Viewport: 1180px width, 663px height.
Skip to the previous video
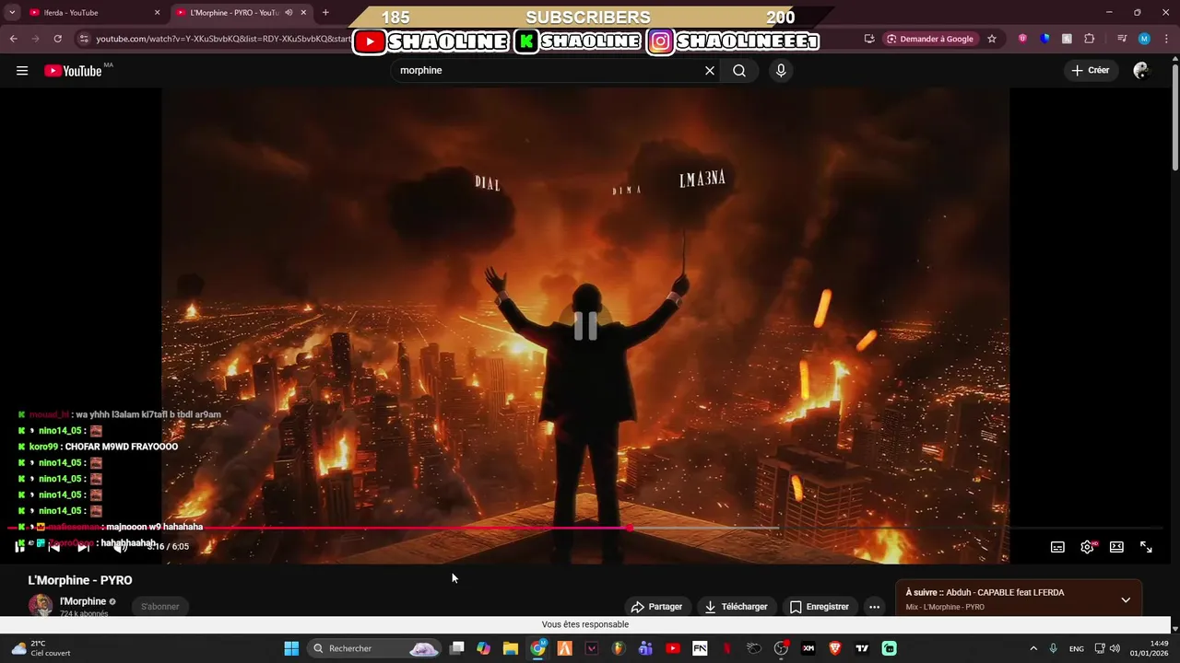(x=53, y=547)
